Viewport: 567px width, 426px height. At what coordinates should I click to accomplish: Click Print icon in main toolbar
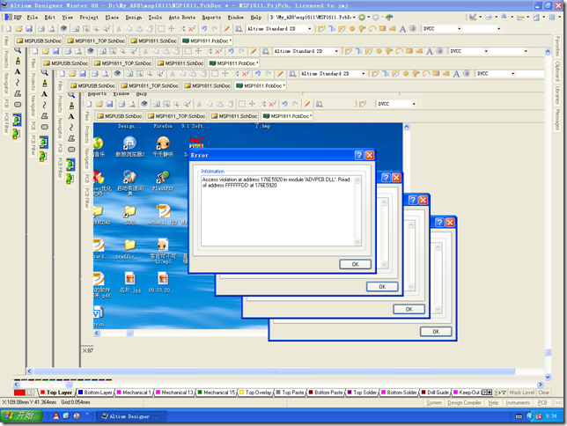pyautogui.click(x=41, y=28)
